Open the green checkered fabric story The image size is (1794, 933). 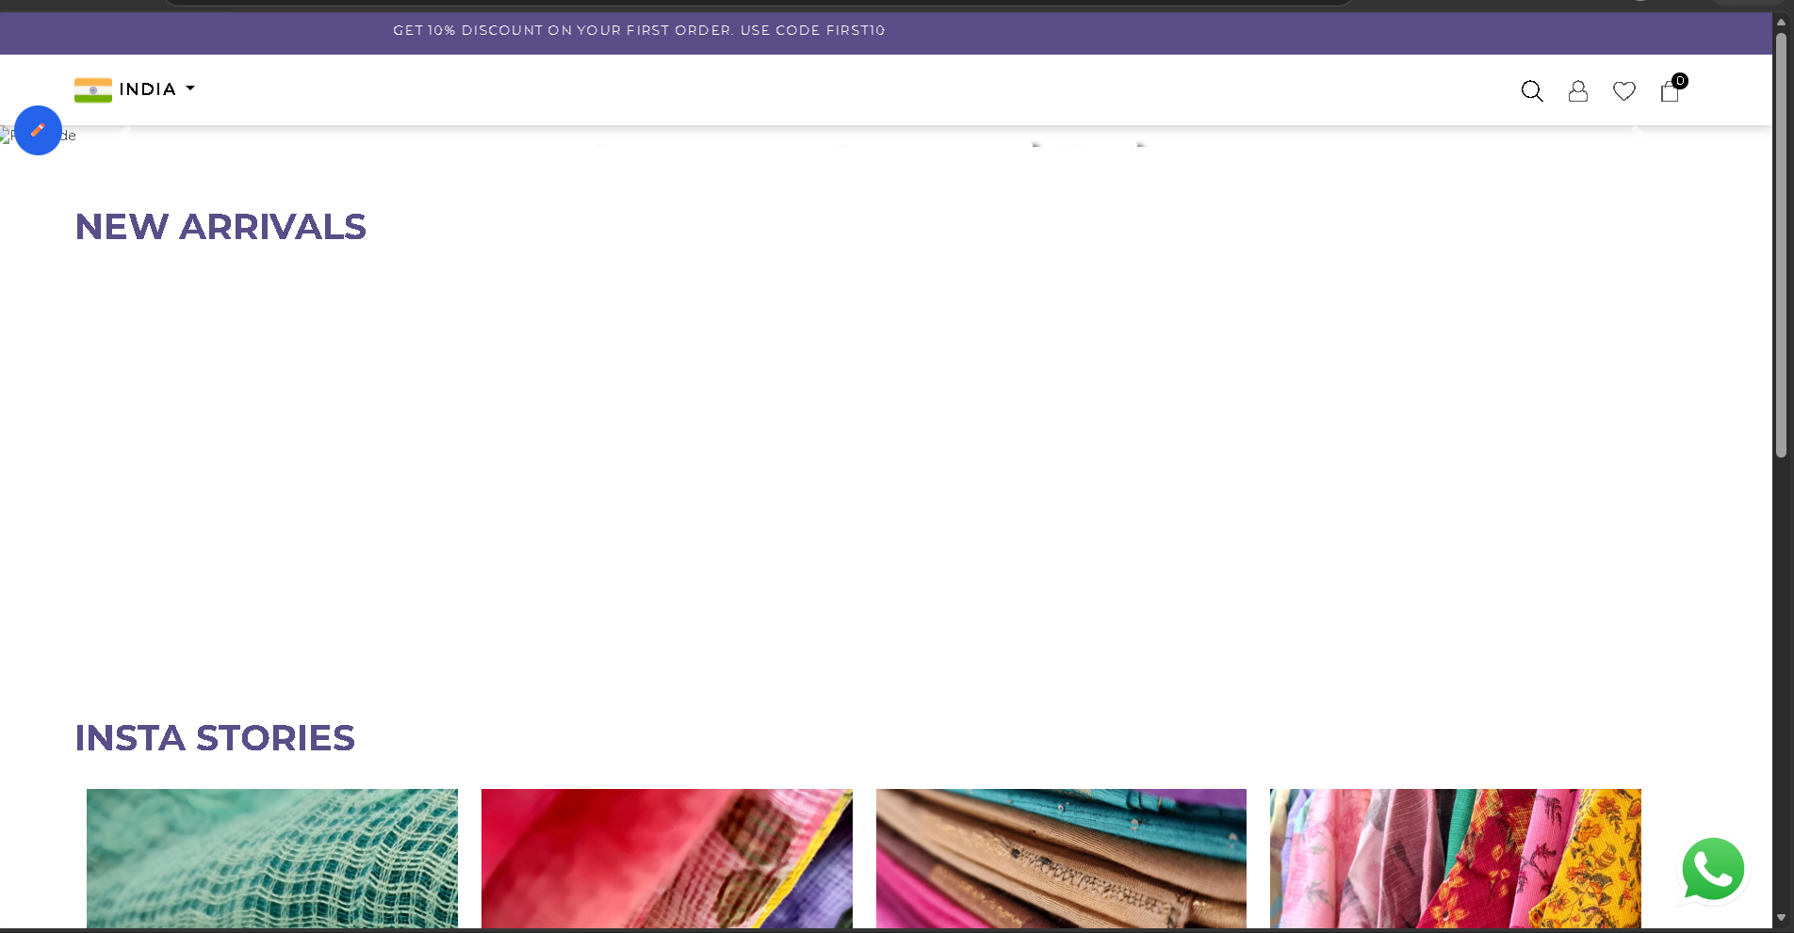(272, 858)
